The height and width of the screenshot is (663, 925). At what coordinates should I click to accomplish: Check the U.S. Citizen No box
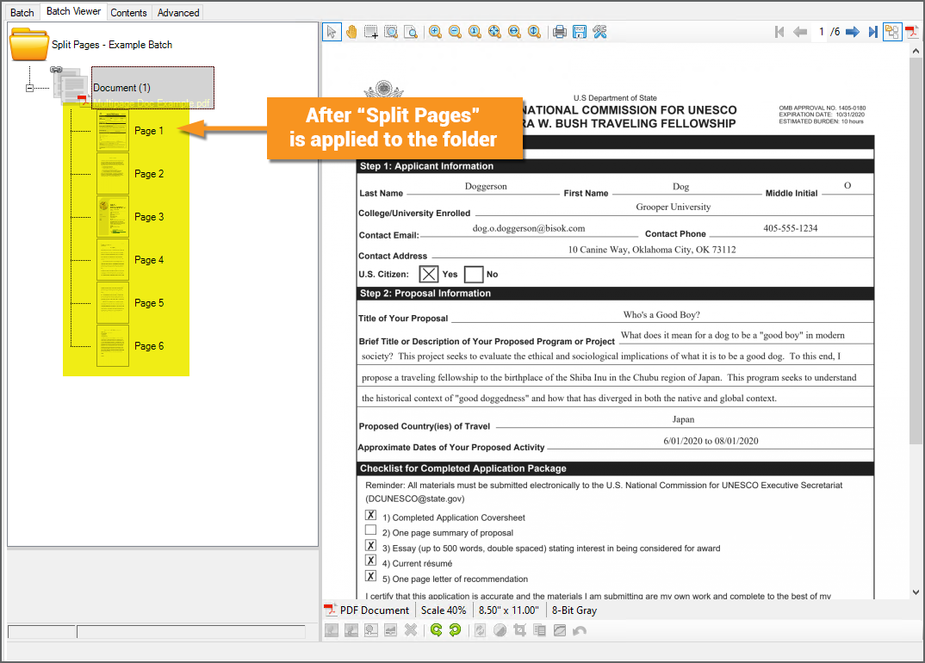pos(474,275)
